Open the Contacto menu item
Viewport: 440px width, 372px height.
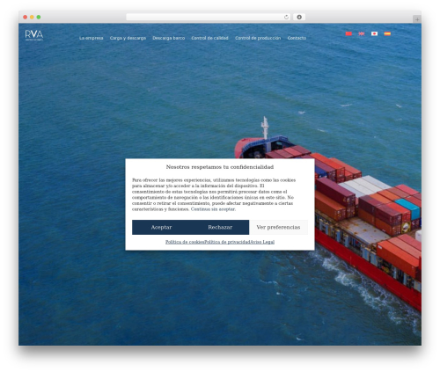coord(297,38)
